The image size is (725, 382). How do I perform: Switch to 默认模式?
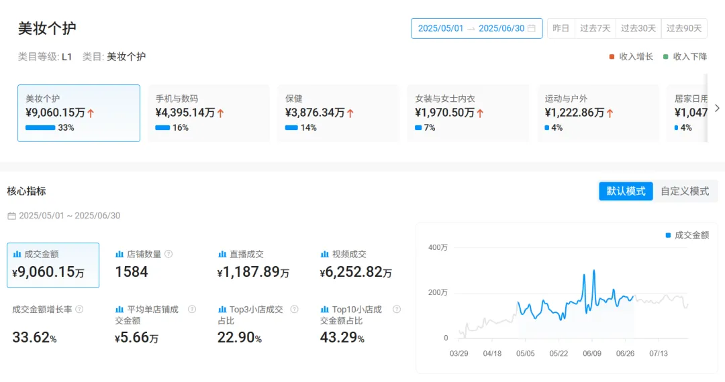(x=626, y=191)
